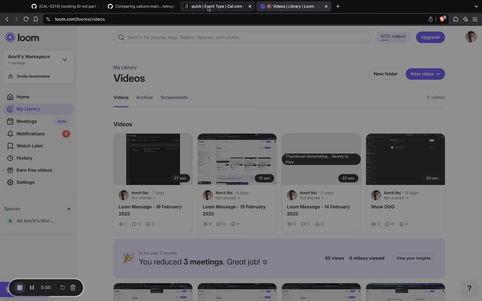Screen dimensions: 482x301
Task: Open Show OOO title link
Action: point(383,207)
